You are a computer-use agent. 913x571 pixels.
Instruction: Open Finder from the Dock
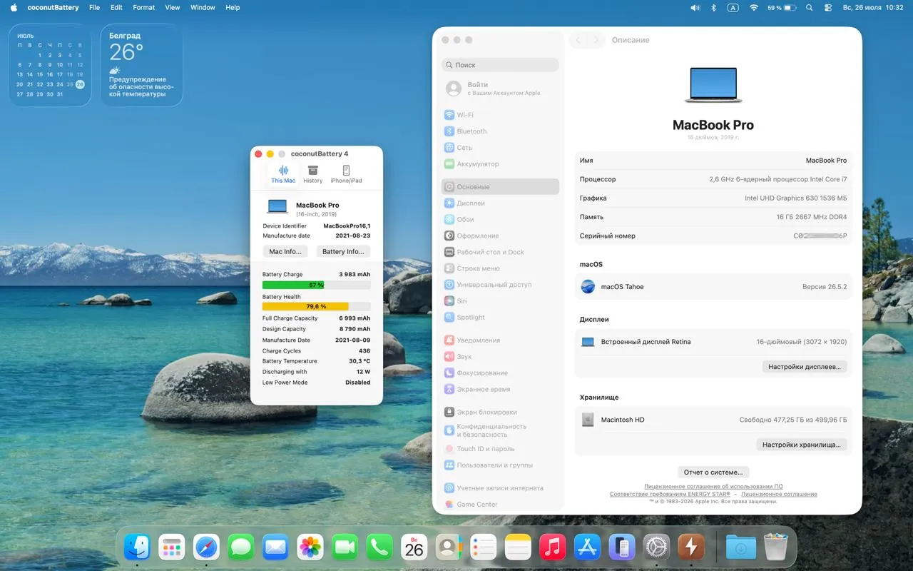[x=137, y=547]
